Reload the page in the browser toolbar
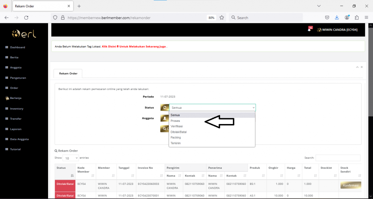Screen dimensions: 373x199 26,17
